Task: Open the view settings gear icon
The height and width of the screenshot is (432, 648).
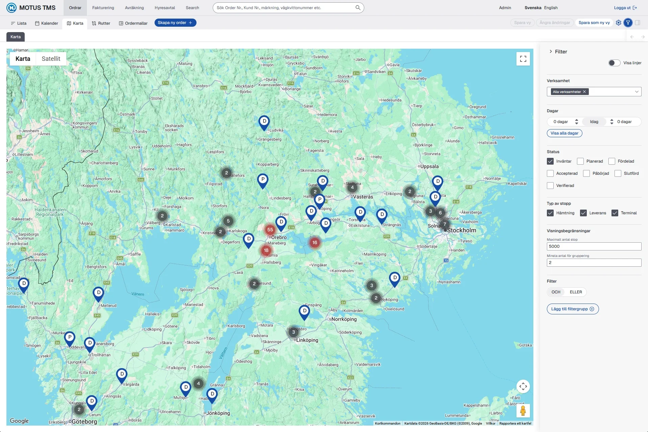Action: 619,23
